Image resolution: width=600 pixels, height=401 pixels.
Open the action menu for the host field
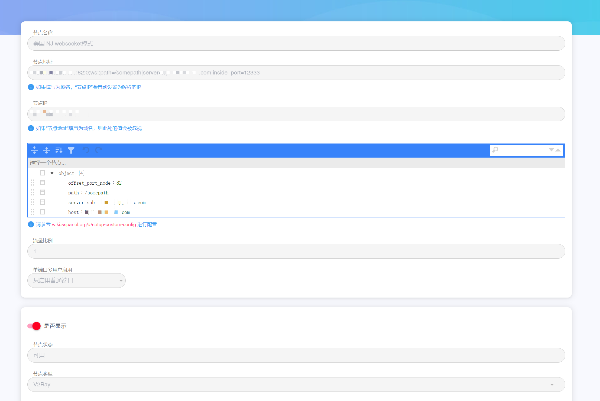click(x=42, y=212)
